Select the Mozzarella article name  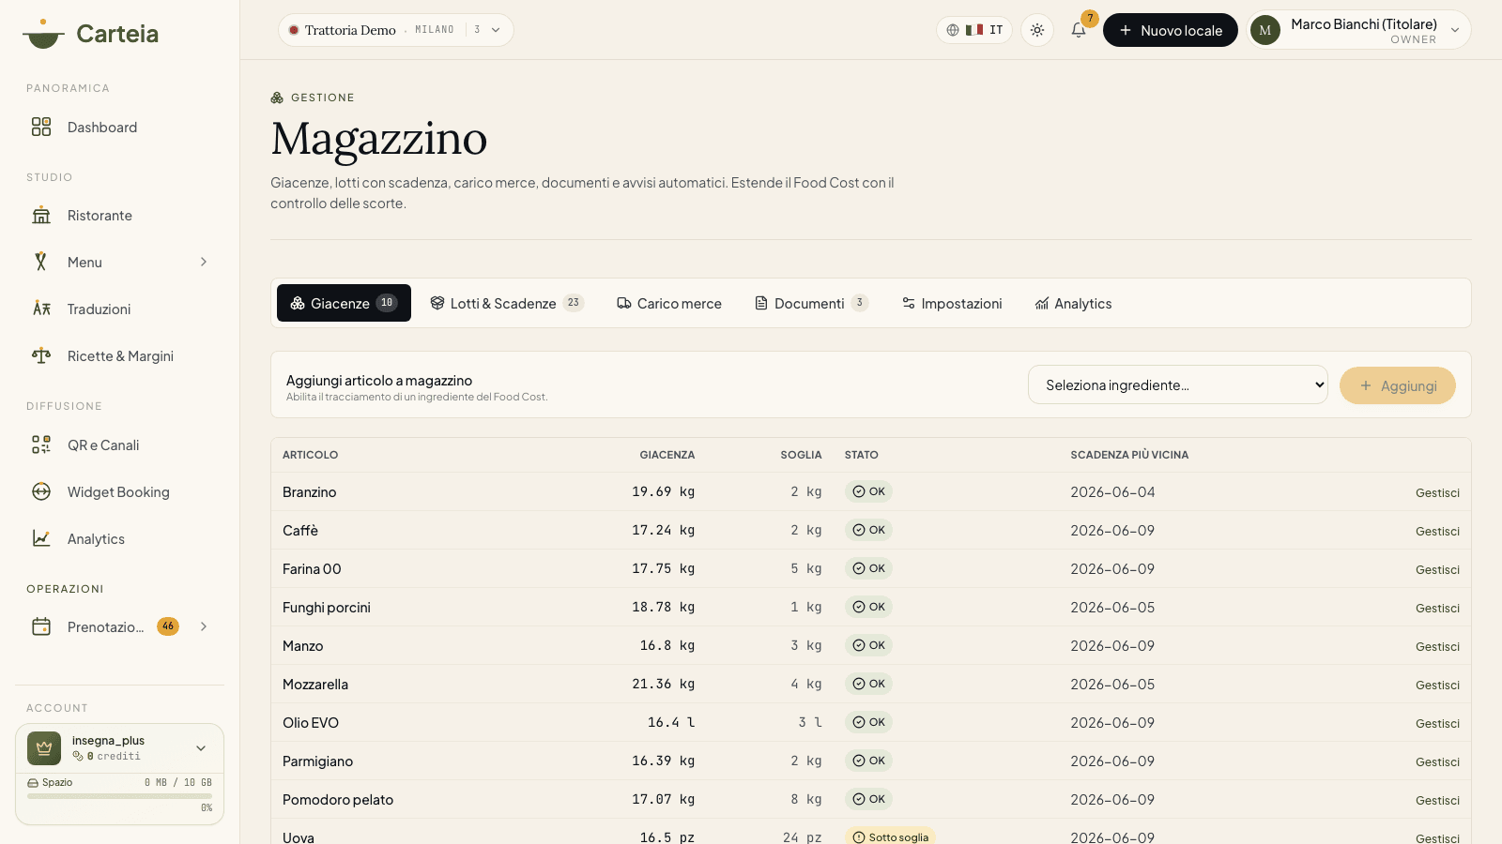pos(315,685)
